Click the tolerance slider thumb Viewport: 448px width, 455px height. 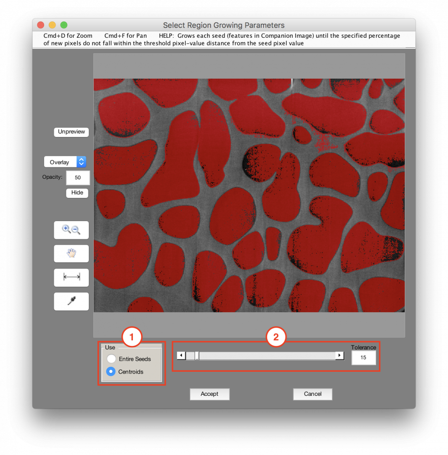click(x=197, y=356)
